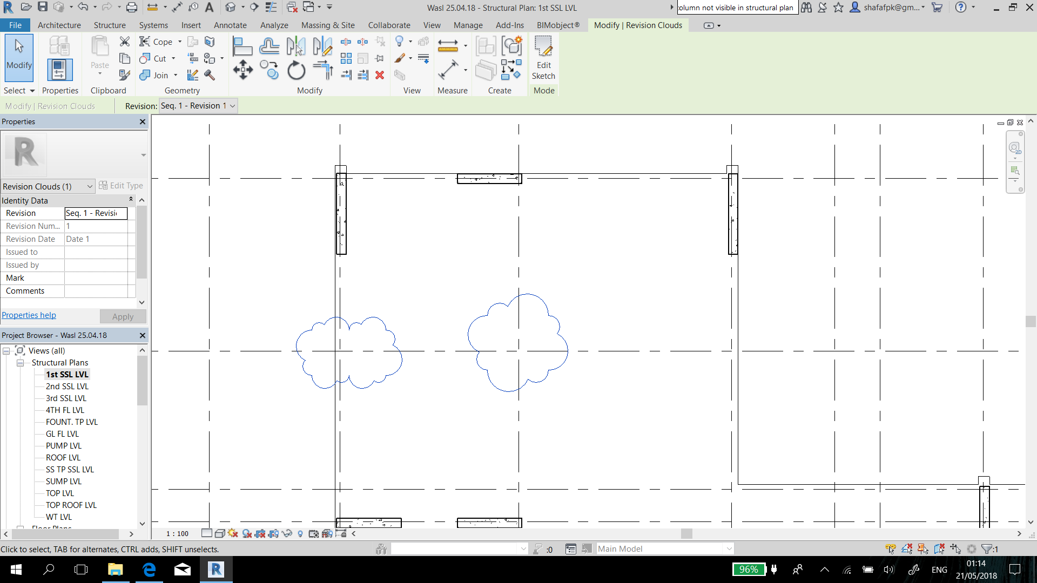1037x583 pixels.
Task: Collapse the Structural Plans tree node
Action: (19, 362)
